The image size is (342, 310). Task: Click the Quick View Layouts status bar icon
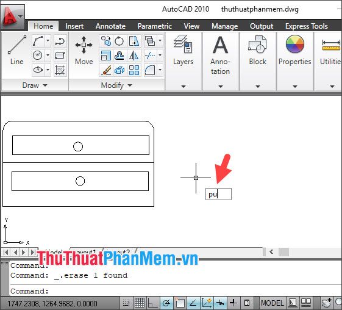click(292, 303)
